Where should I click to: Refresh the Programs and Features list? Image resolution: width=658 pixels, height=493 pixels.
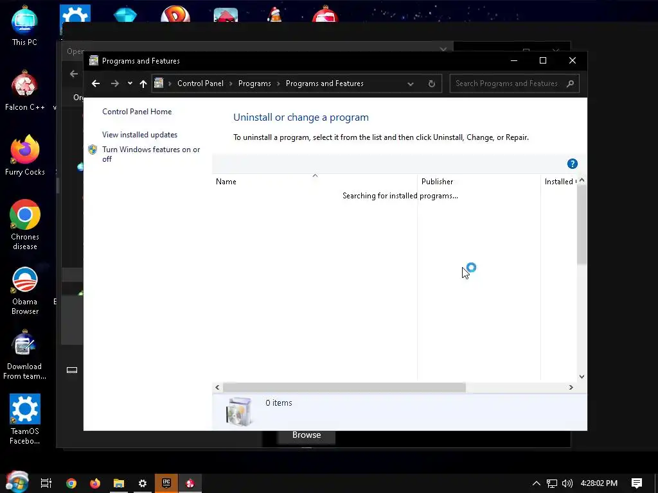[431, 83]
